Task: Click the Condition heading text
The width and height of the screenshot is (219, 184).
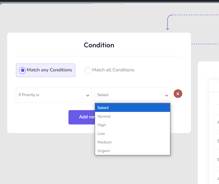Action: (x=99, y=45)
